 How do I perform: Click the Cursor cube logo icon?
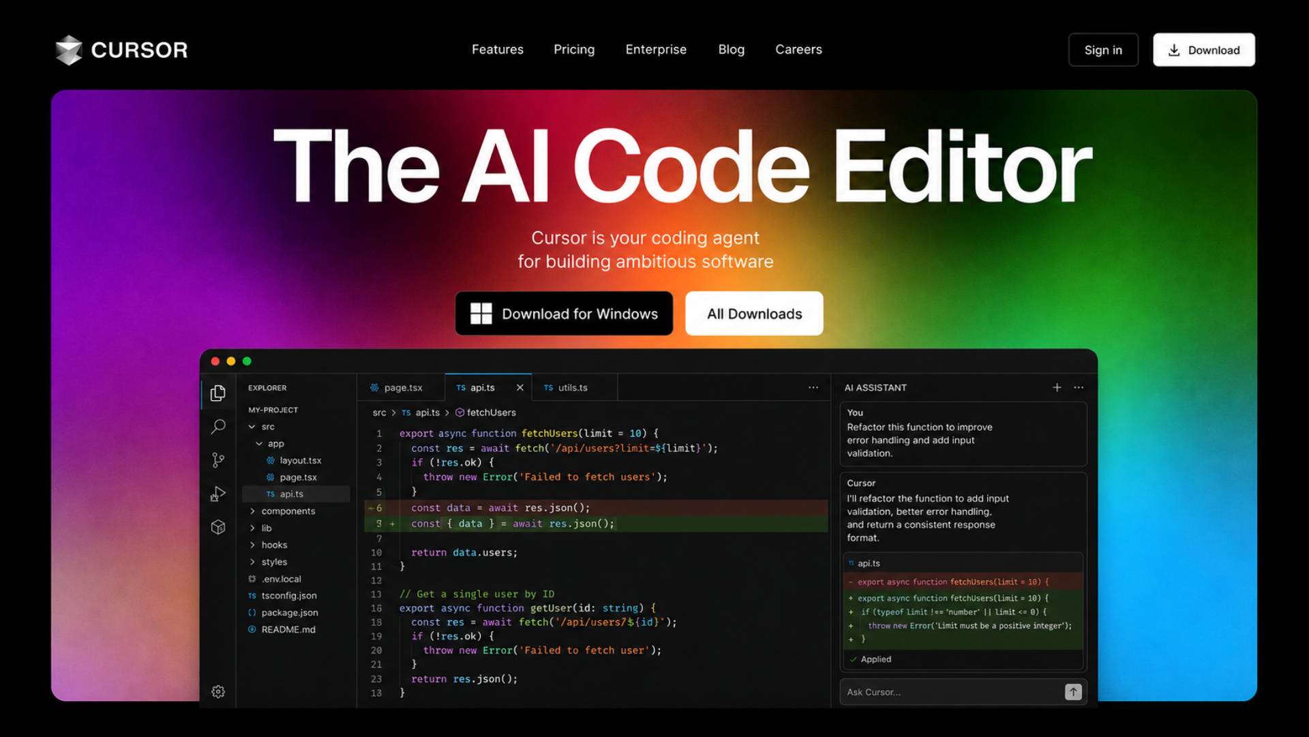click(69, 50)
